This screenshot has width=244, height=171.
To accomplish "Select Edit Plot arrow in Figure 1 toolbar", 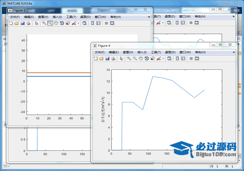I will 37,23.
